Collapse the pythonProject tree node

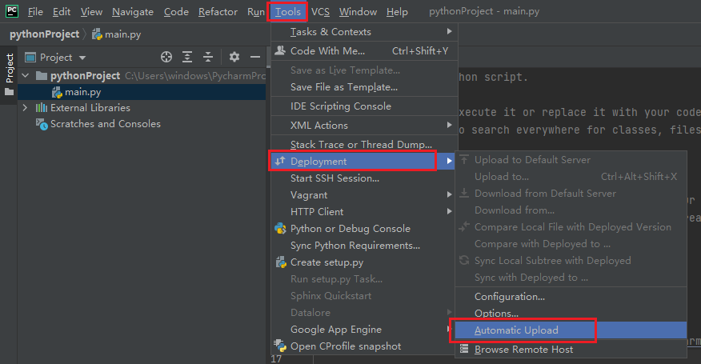tap(26, 75)
